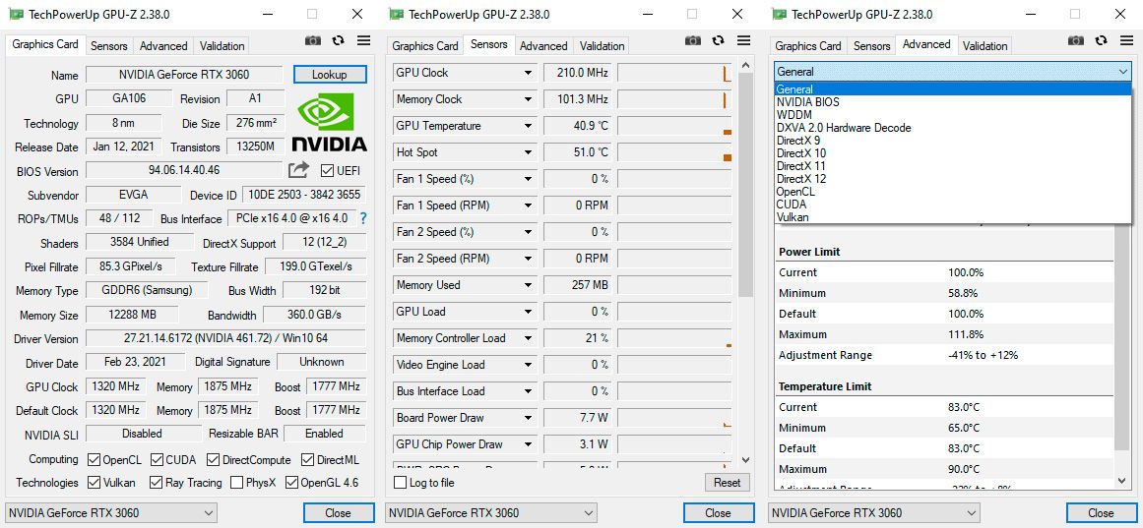This screenshot has height=528, width=1143.
Task: Open hamburger menu in middle Sensors window
Action: point(743,40)
